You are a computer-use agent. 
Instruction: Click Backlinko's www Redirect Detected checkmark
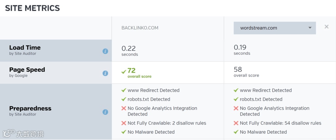click(124, 90)
